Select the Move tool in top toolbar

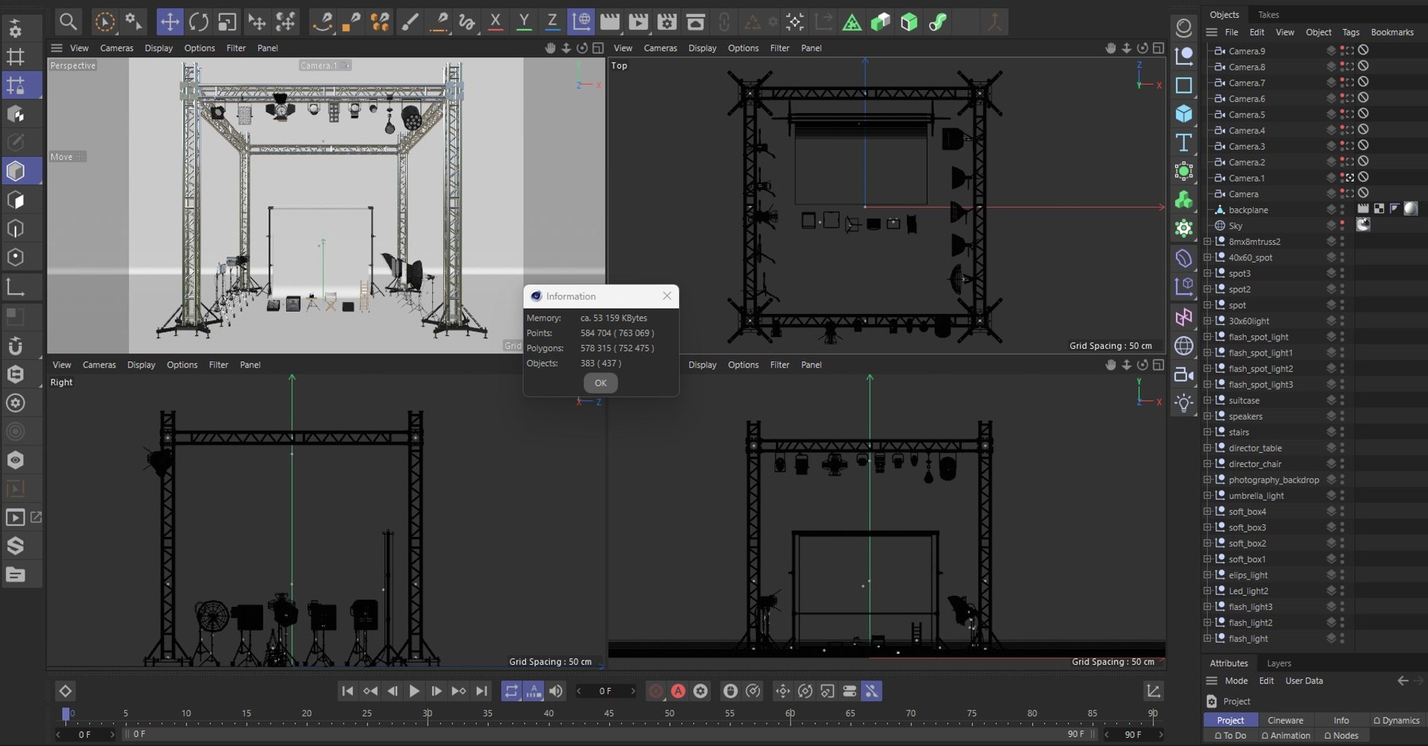170,22
